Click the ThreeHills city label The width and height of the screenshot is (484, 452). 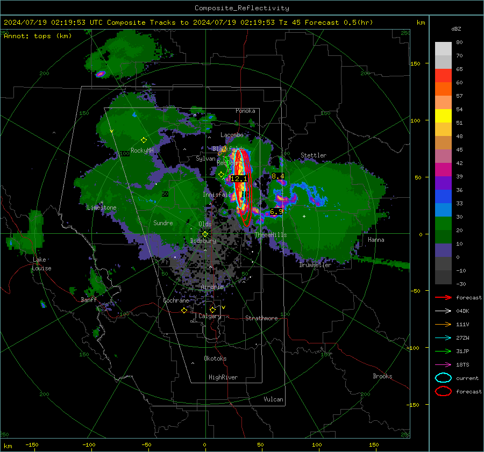click(x=271, y=235)
